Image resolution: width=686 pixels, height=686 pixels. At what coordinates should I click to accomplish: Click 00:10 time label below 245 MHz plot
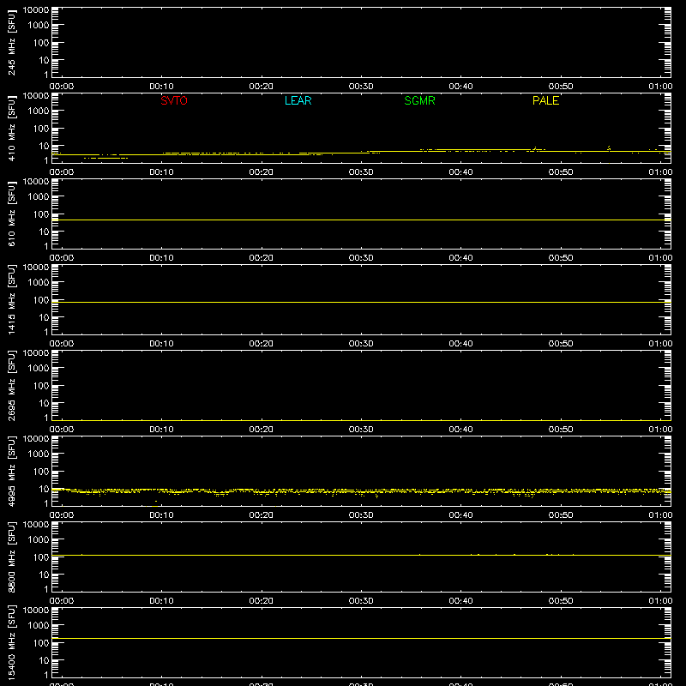(x=161, y=87)
